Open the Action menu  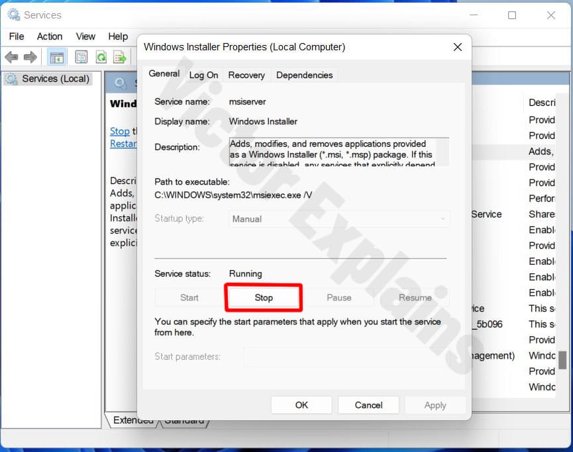point(50,36)
